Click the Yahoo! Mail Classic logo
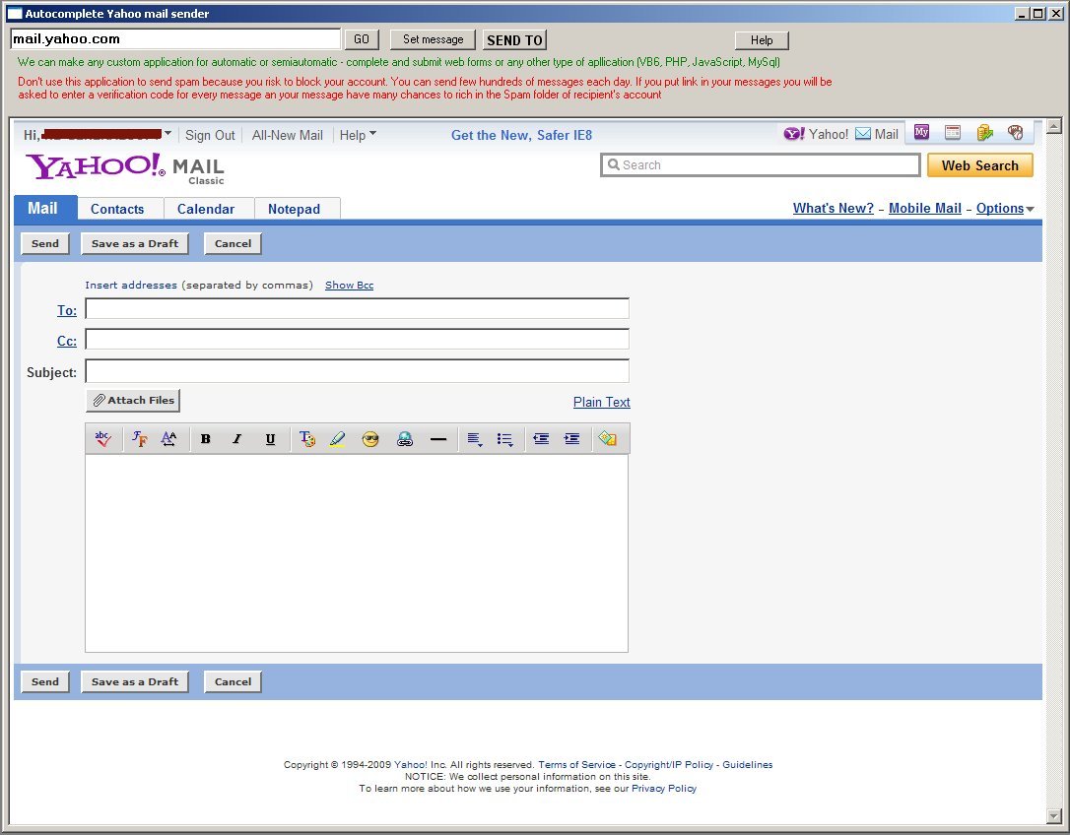The width and height of the screenshot is (1070, 835). pos(125,168)
